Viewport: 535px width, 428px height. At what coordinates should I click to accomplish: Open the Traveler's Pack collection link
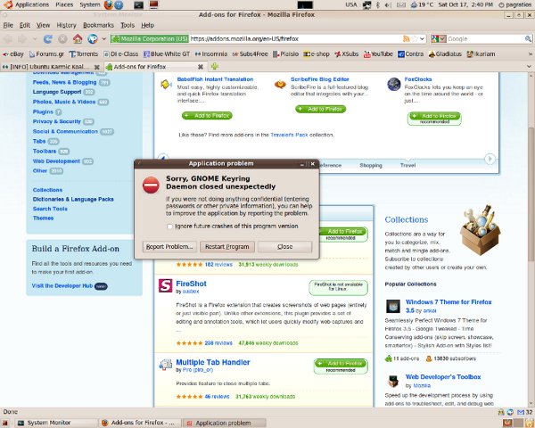(289, 135)
